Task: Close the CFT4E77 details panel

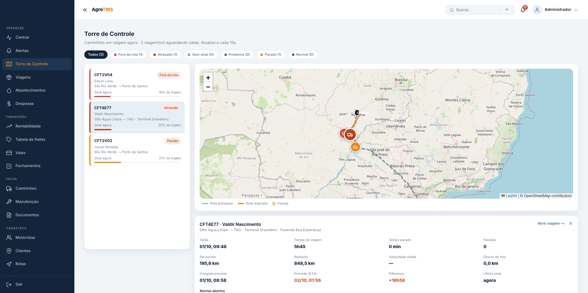Action: (571, 223)
